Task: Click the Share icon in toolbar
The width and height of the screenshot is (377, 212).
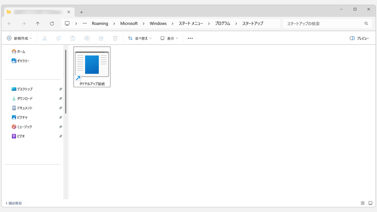Action: coord(101,38)
